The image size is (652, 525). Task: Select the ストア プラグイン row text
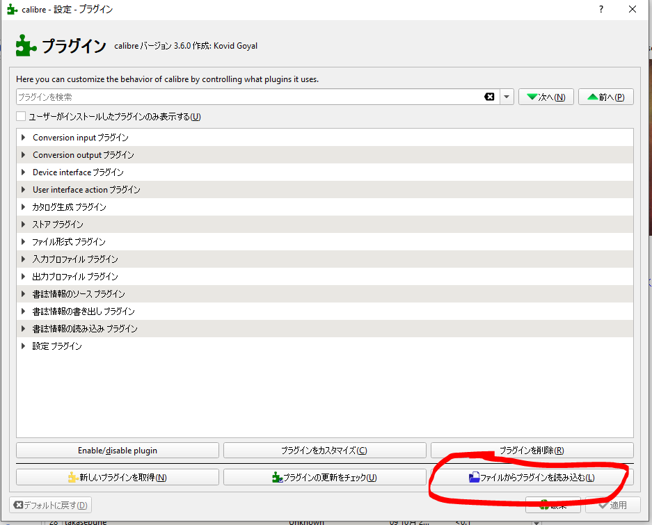click(x=58, y=225)
